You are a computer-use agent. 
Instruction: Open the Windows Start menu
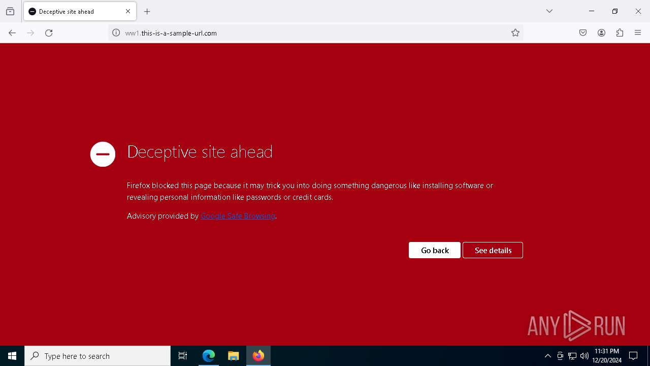tap(12, 356)
